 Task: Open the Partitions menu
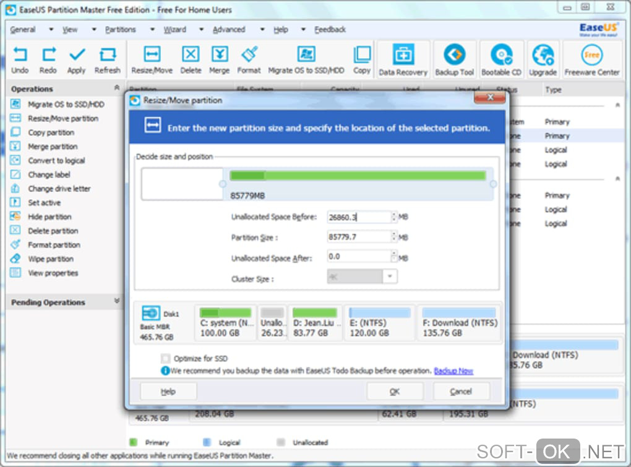click(121, 29)
